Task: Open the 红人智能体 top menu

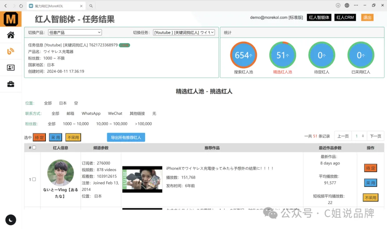Action: (319, 18)
